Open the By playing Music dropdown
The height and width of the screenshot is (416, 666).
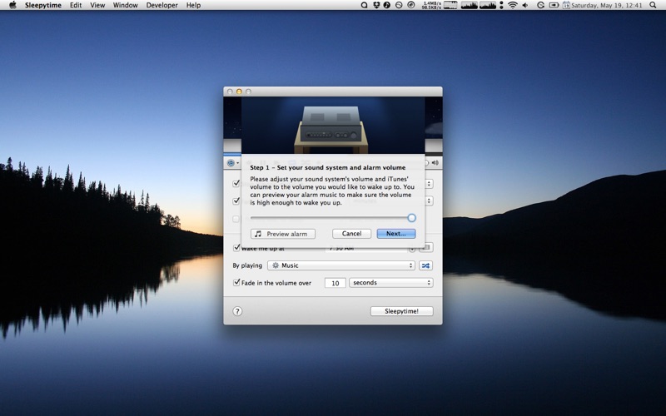pyautogui.click(x=341, y=265)
